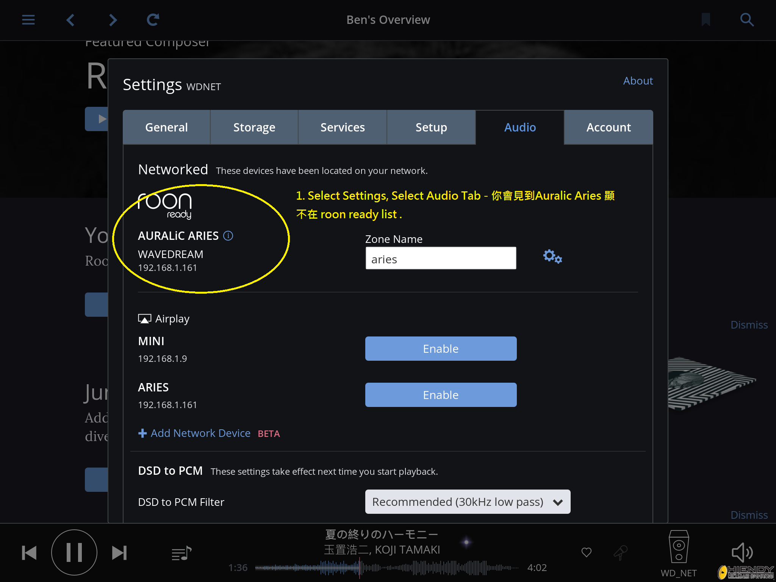Click the elapsed time 1:36

coord(238,568)
